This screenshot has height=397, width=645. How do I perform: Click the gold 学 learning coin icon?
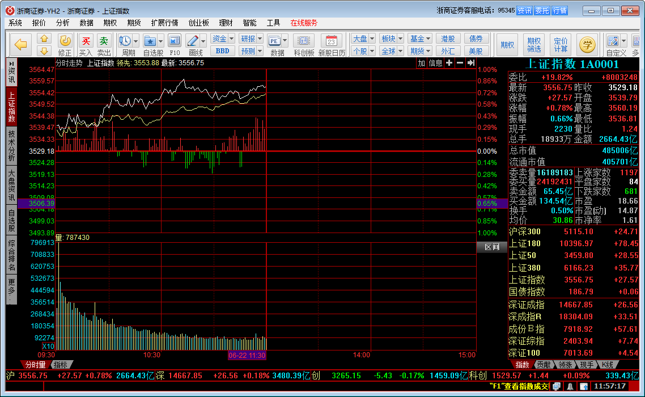(587, 44)
